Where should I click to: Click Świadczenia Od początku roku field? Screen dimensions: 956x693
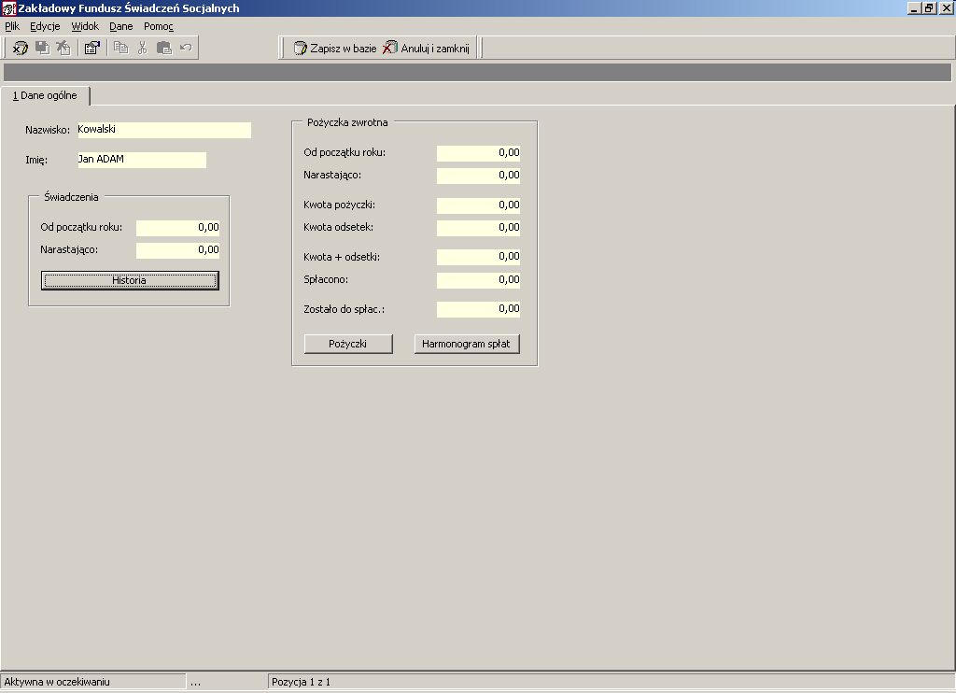pyautogui.click(x=177, y=228)
